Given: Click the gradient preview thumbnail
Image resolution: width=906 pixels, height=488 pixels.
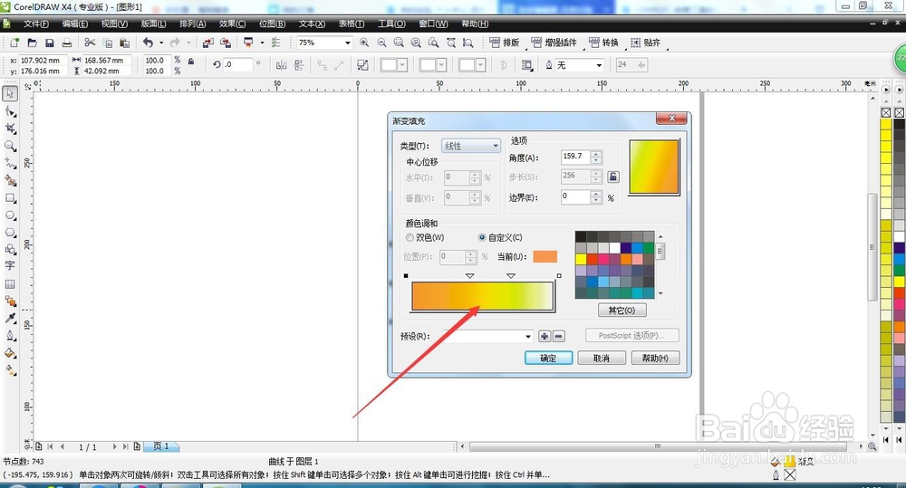Looking at the screenshot, I should tap(654, 167).
